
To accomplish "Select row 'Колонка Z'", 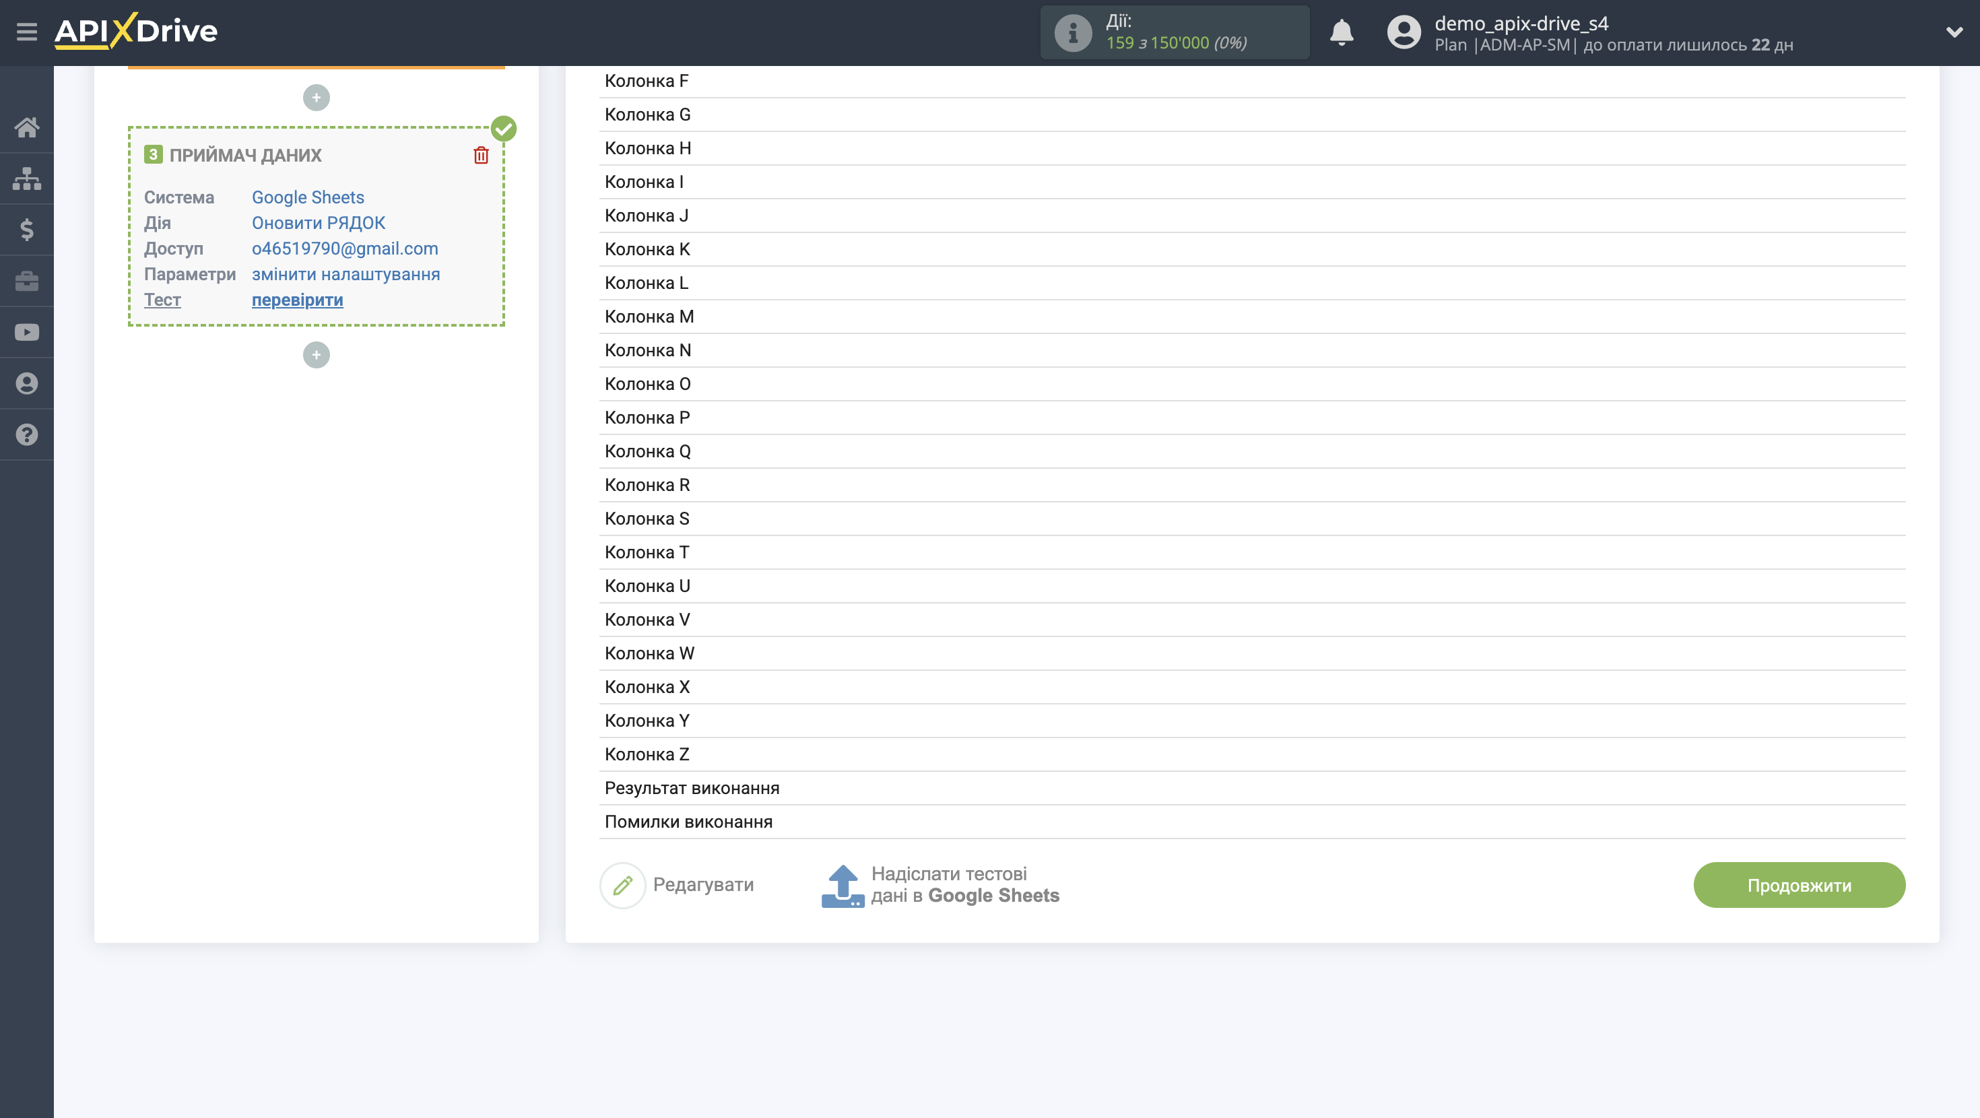I will (x=1252, y=754).
